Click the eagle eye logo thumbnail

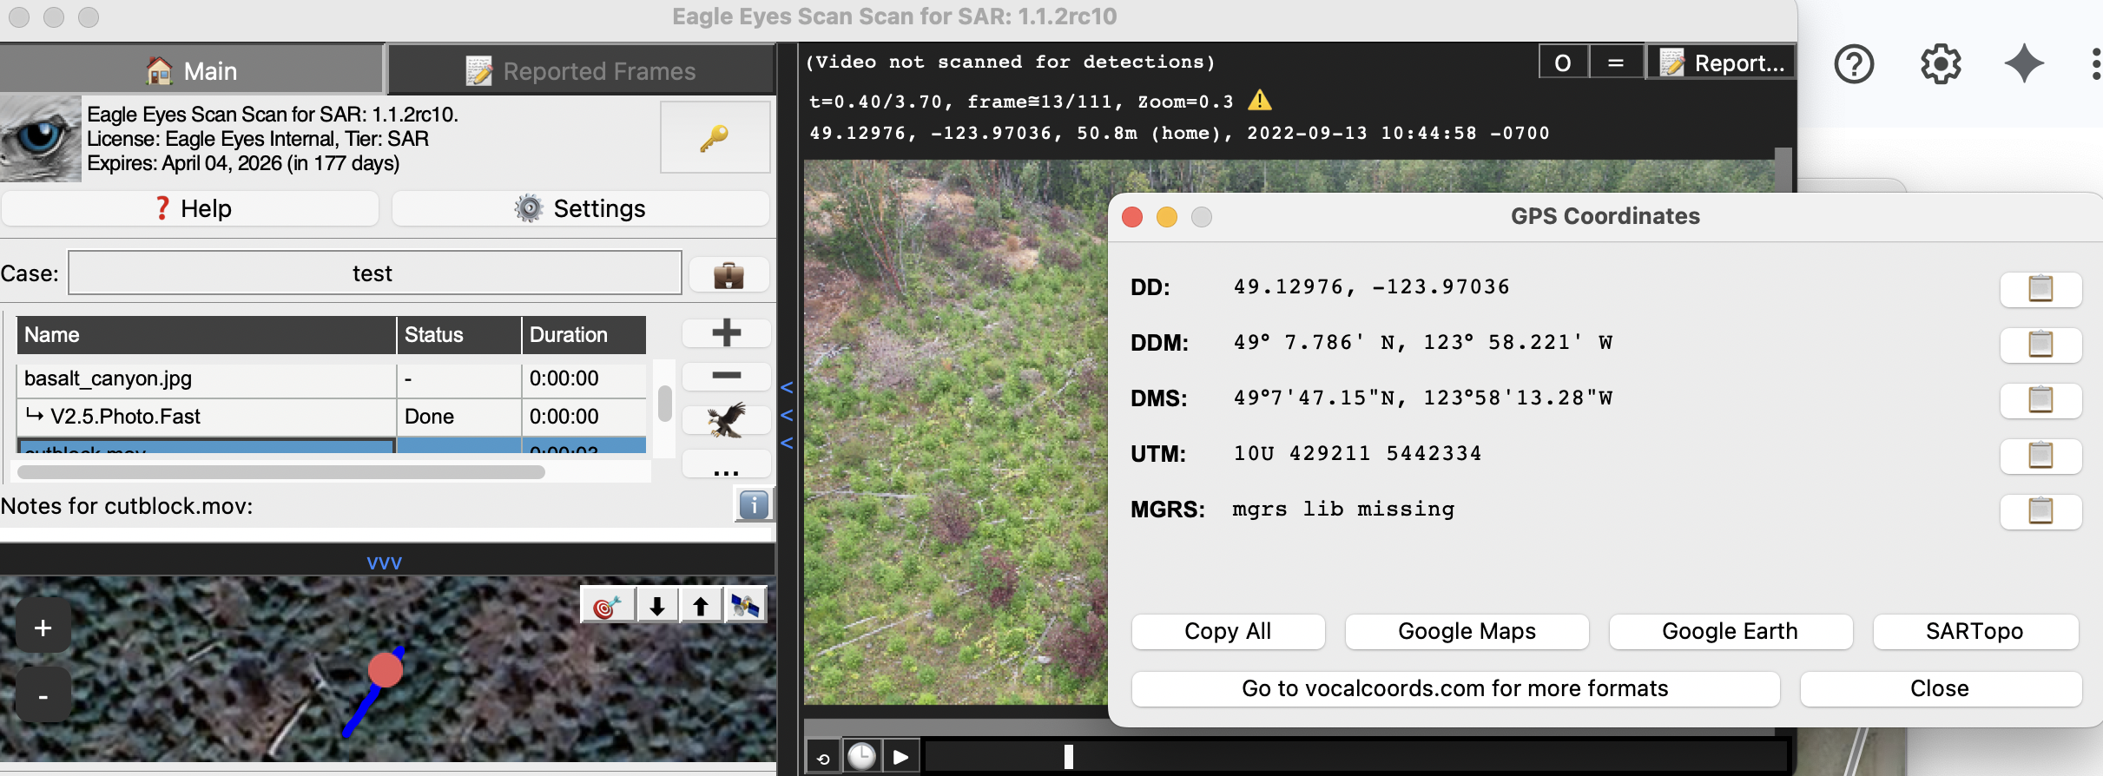tap(41, 138)
